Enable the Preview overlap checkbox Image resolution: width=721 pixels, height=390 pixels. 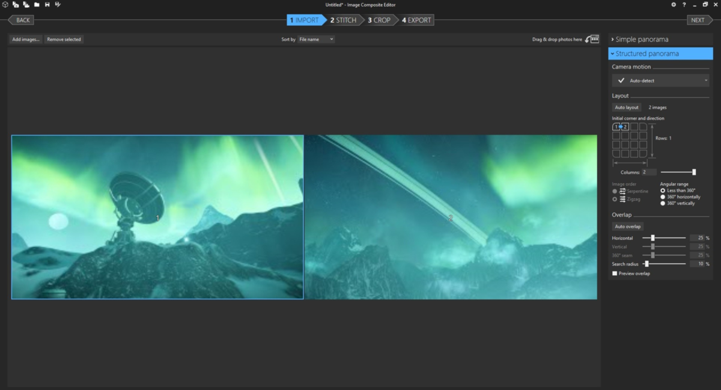click(x=614, y=273)
